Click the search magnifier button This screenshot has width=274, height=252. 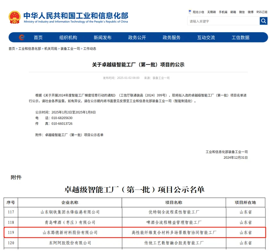263,21
